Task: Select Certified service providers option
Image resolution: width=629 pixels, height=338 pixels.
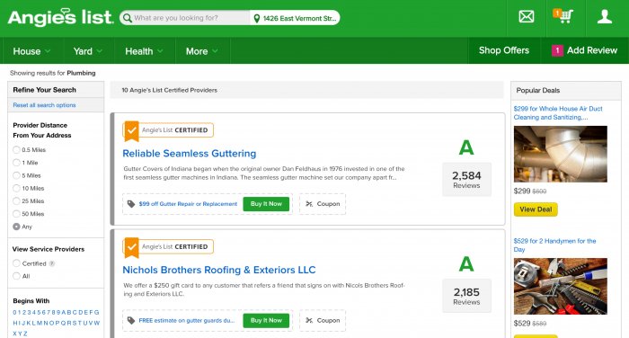Action: click(x=16, y=263)
